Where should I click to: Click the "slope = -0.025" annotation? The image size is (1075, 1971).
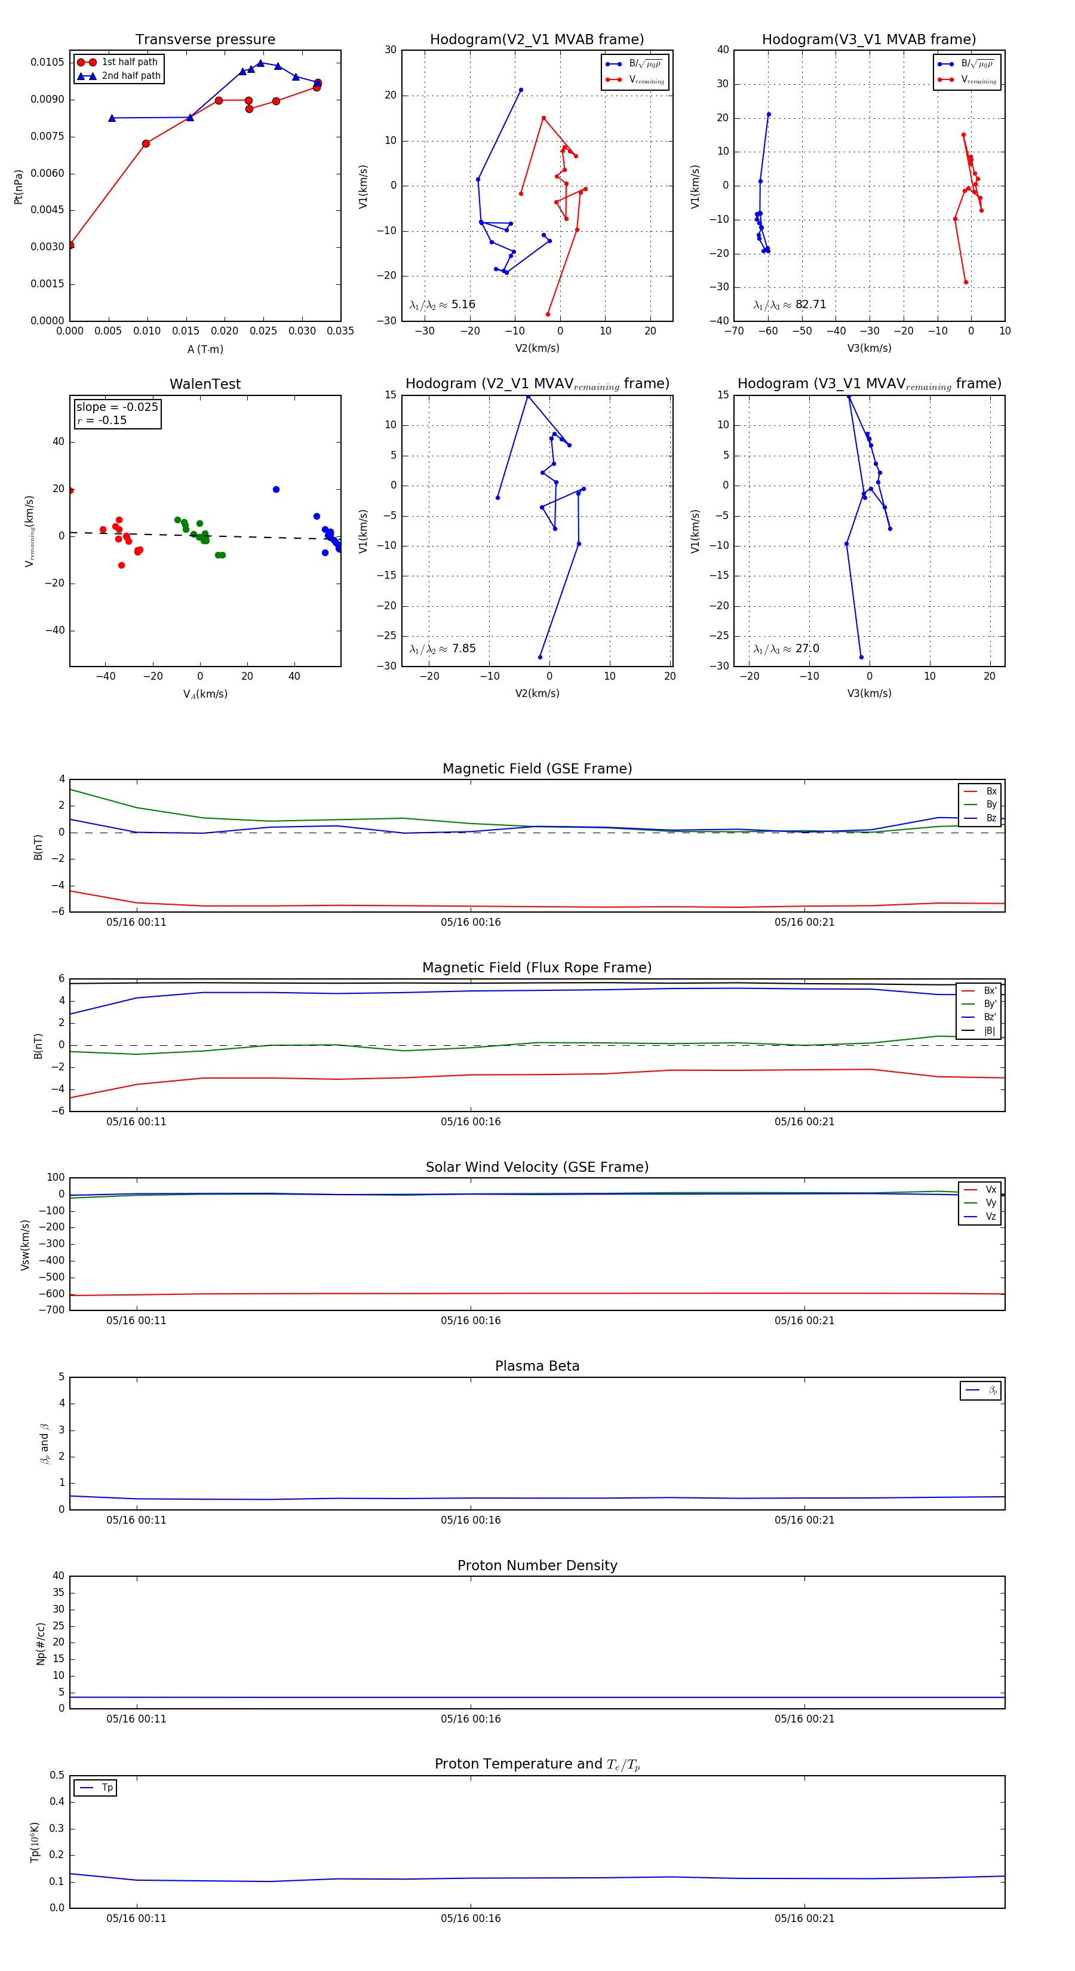click(x=117, y=407)
